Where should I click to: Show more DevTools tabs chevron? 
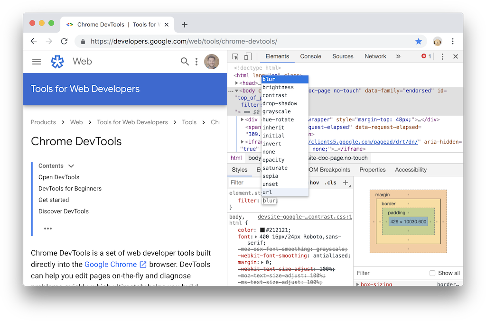(398, 56)
